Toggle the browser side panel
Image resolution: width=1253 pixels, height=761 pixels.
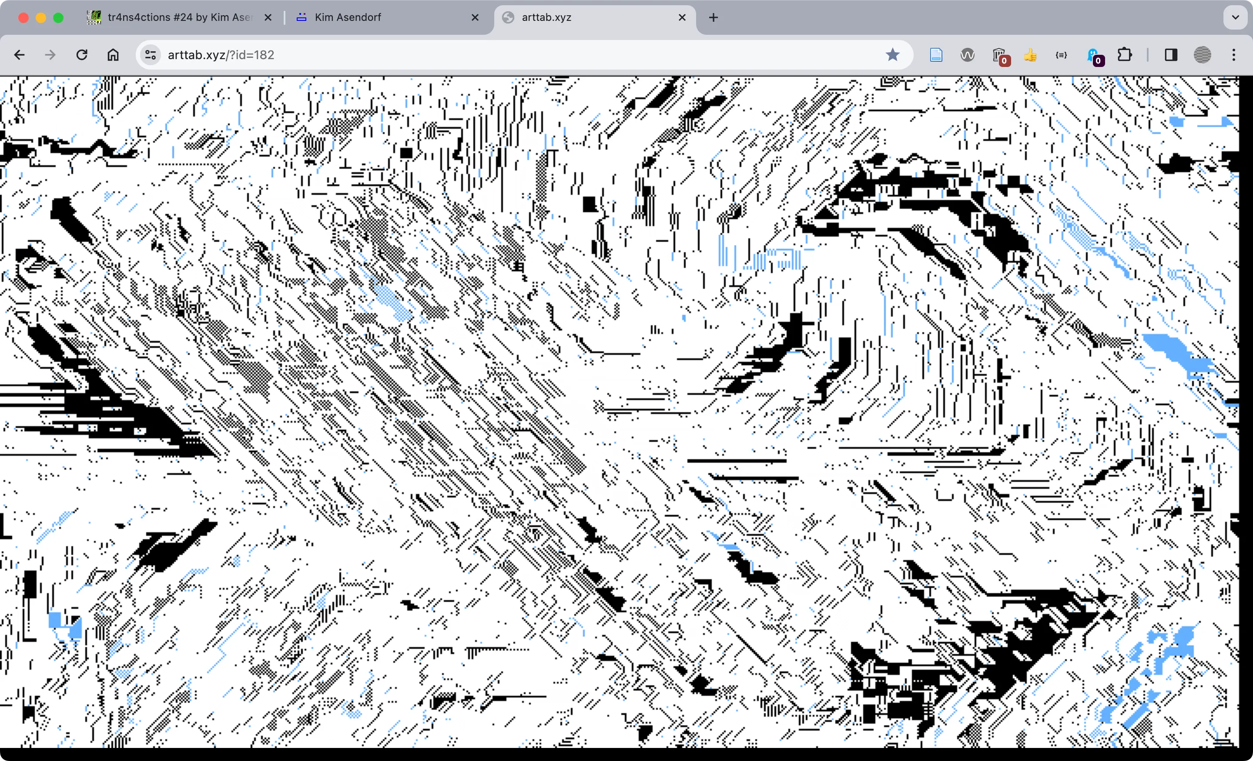point(1171,55)
